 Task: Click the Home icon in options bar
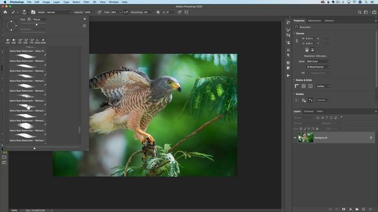[5, 12]
